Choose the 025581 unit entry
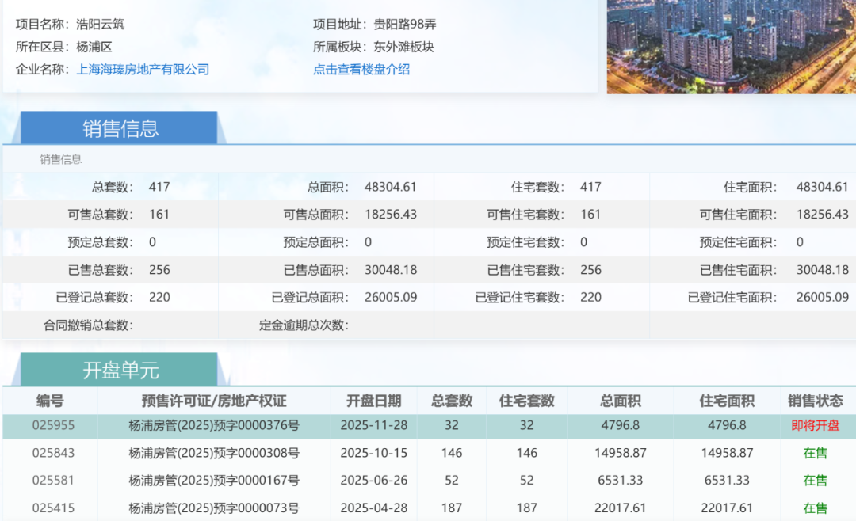The height and width of the screenshot is (521, 856). [53, 481]
